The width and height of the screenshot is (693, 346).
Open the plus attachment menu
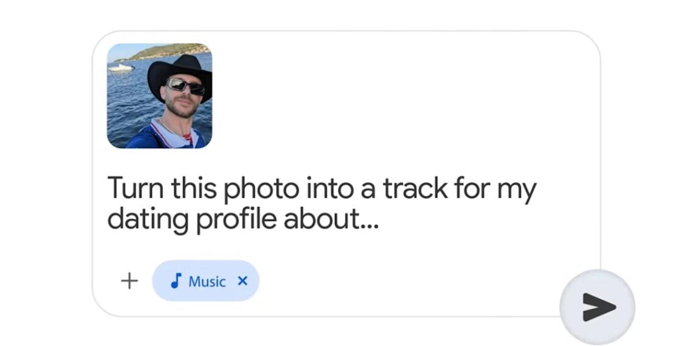tap(129, 281)
